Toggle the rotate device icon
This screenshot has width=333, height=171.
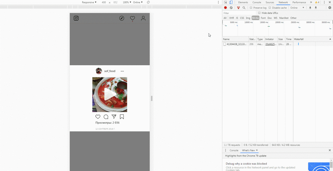pos(148,2)
